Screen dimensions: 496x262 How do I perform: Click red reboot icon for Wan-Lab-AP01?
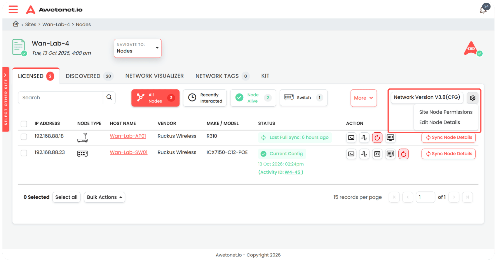click(377, 138)
